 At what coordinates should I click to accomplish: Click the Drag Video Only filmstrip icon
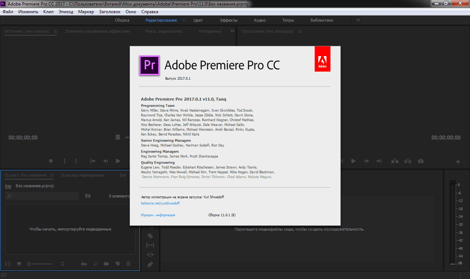(118, 137)
